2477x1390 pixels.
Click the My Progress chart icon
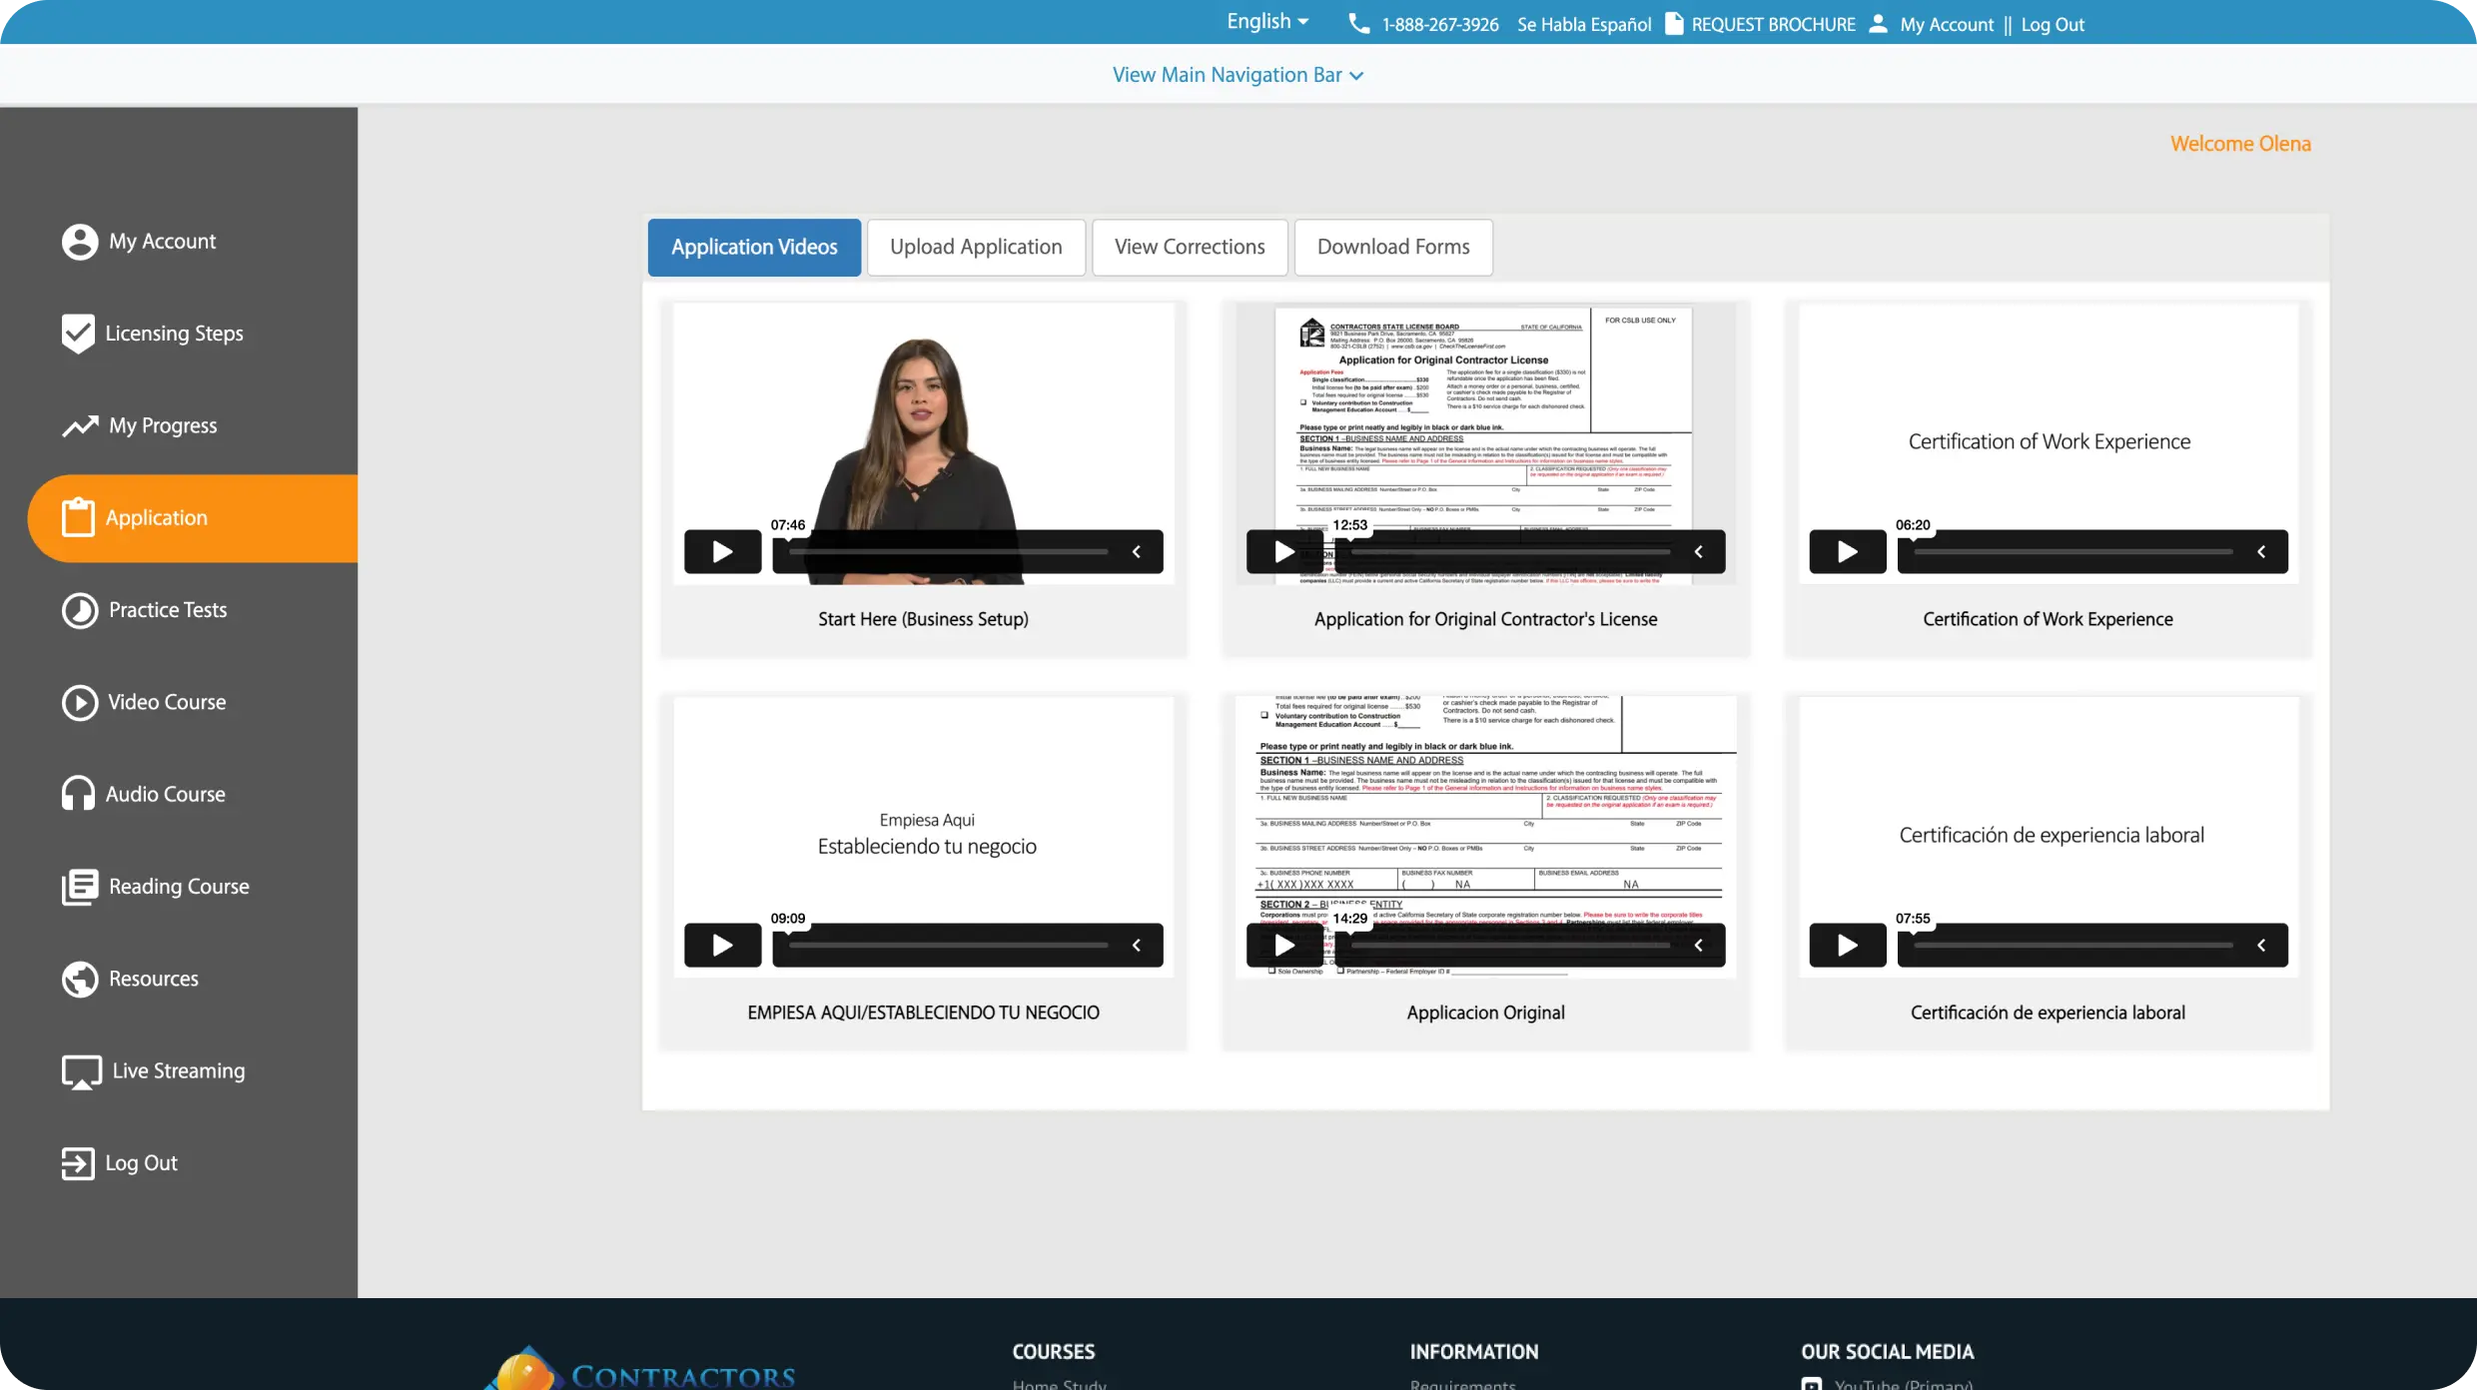(79, 425)
